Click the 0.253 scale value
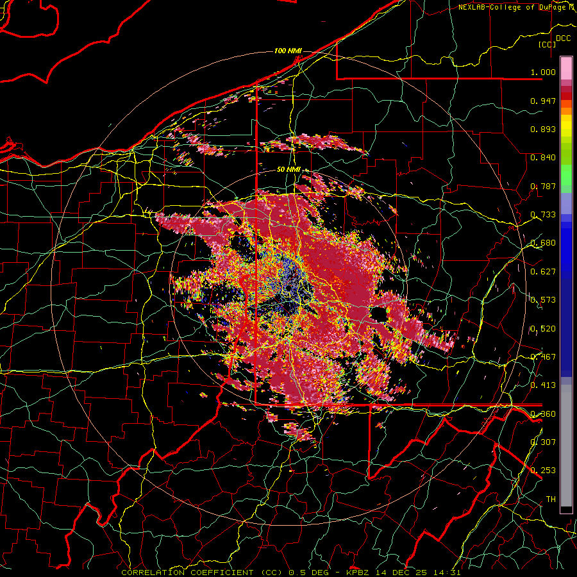This screenshot has width=577, height=577. [x=543, y=471]
